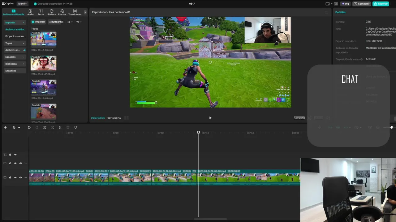Click the playhead marker on ruler
396x222 pixels.
pyautogui.click(x=199, y=133)
